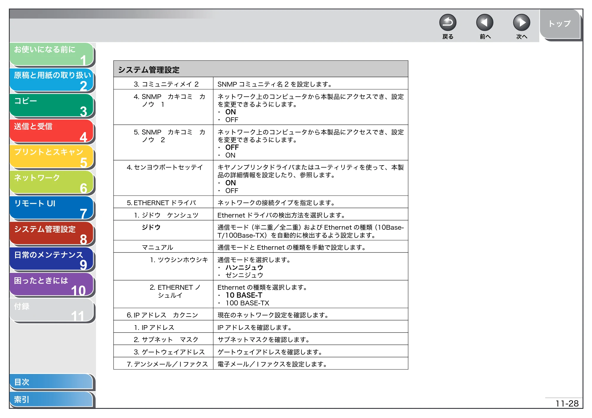This screenshot has width=592, height=418.
Task: Click the cell '5. ETHERNET ドライバ'
Action: 163,202
